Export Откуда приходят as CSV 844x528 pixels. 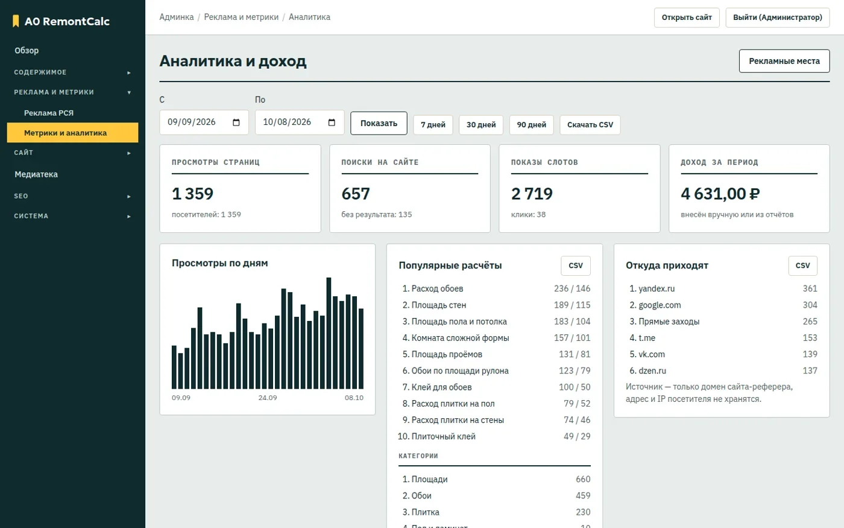pos(803,266)
